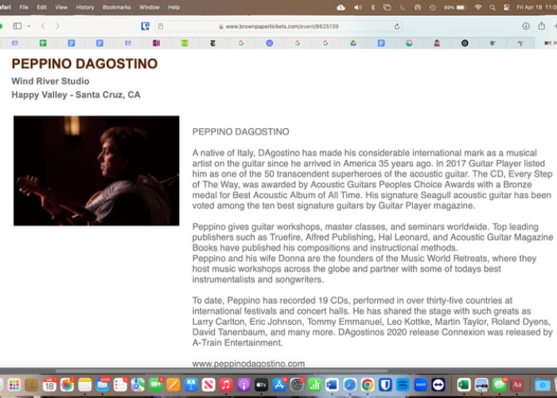Open the History menu
This screenshot has height=398, width=557.
[85, 7]
